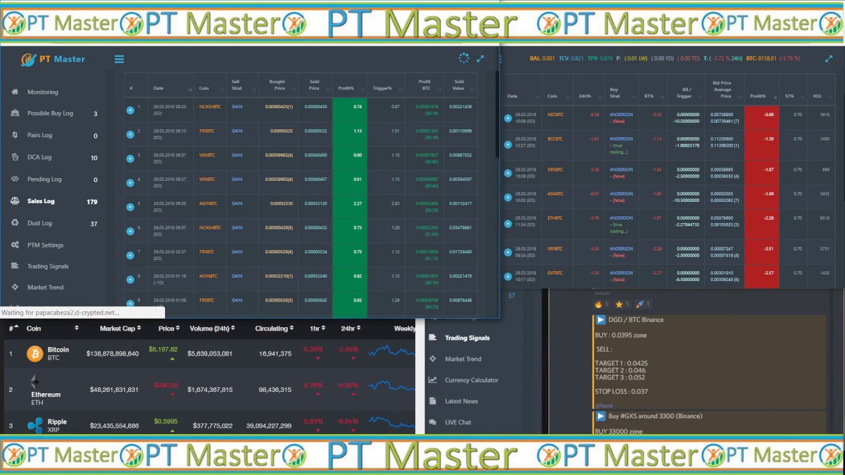845x475 pixels.
Task: Expand Sales Log row 5 AIONBTC
Action: point(130,206)
